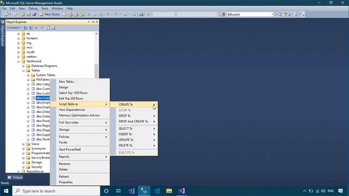Click the Find in Files icon left of @BookId
The width and height of the screenshot is (349, 196).
222,14
